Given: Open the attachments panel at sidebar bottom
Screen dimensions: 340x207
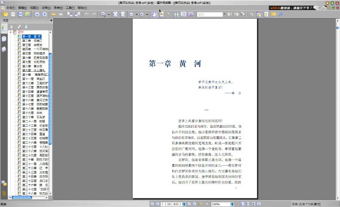Looking at the screenshot, I should pos(4,193).
